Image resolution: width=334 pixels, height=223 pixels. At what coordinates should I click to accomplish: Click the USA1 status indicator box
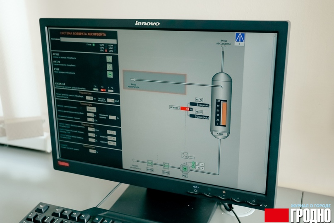pyautogui.click(x=106, y=45)
